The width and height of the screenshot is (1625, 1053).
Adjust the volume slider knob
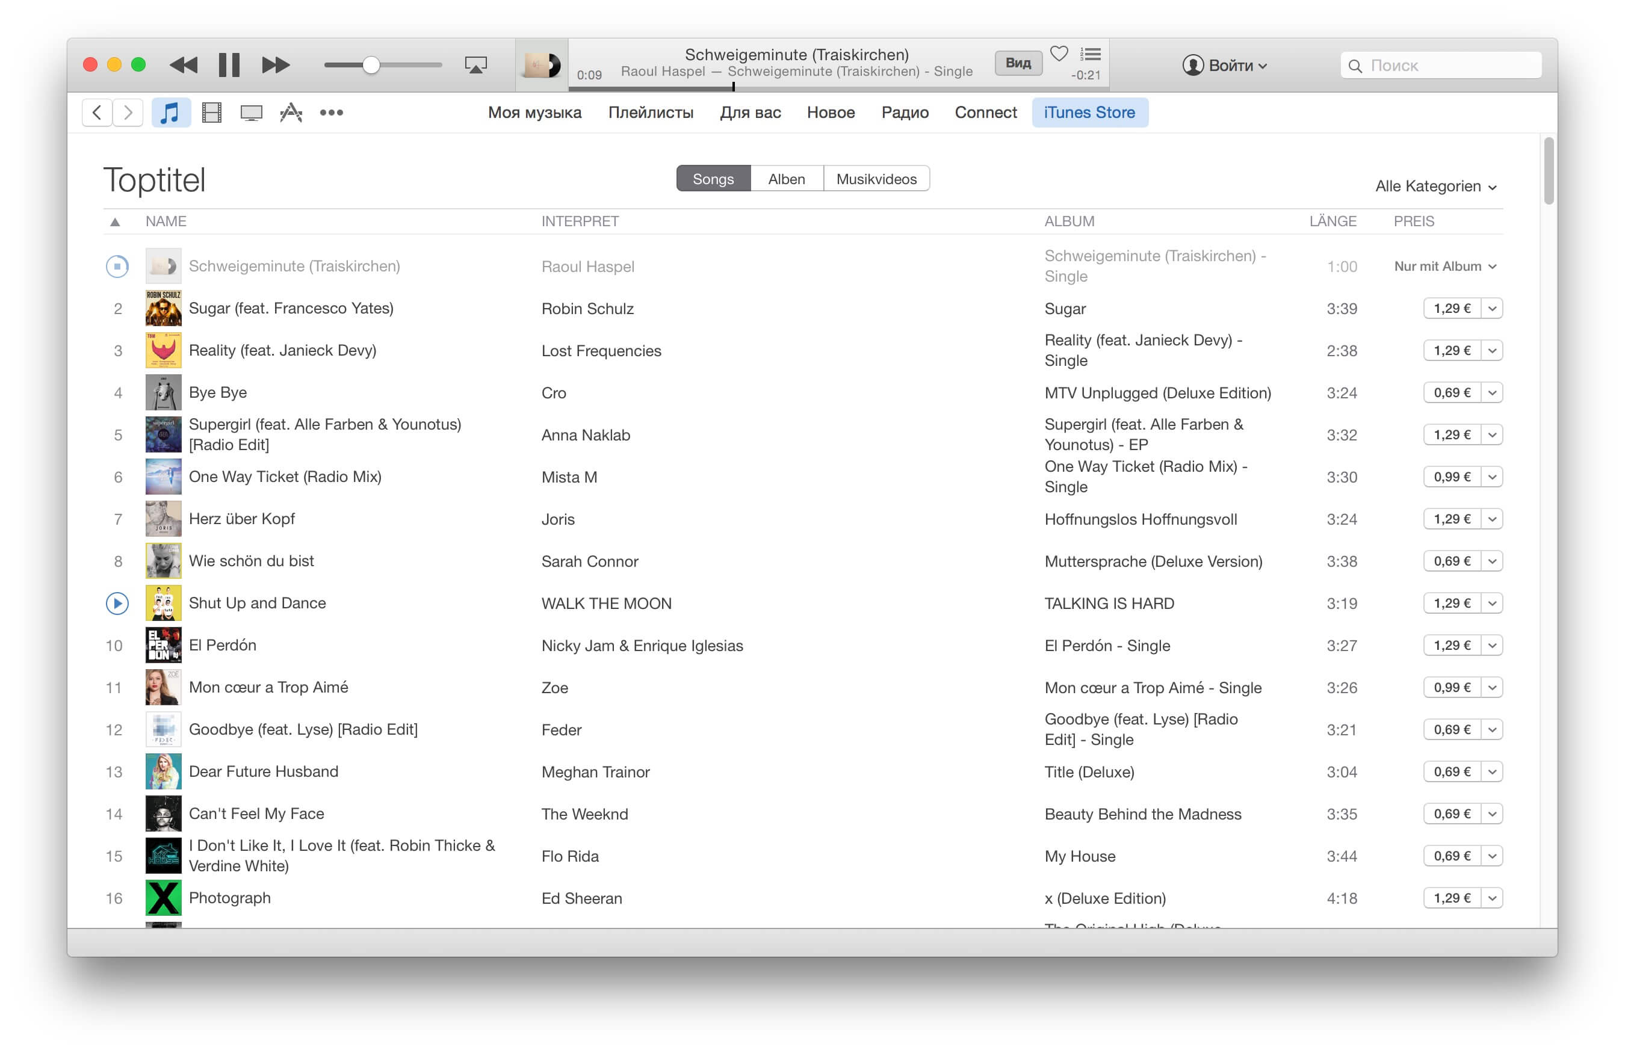tap(371, 65)
